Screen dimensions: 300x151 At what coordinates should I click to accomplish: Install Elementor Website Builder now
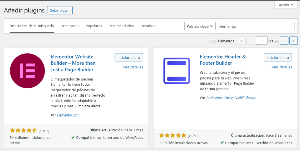tap(129, 57)
